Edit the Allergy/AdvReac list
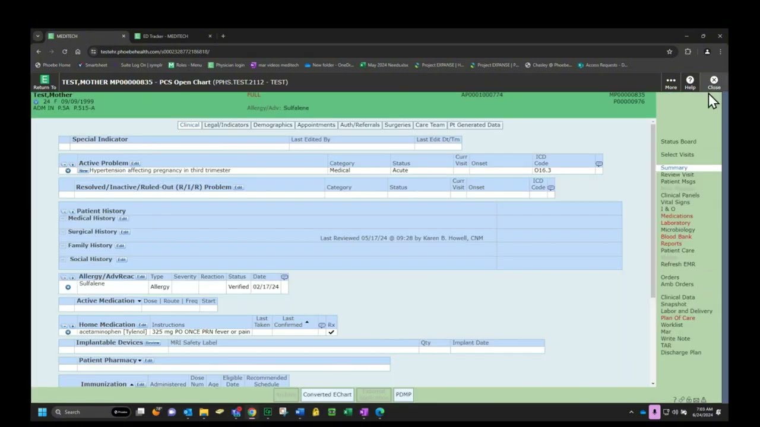The height and width of the screenshot is (427, 760). click(x=141, y=277)
